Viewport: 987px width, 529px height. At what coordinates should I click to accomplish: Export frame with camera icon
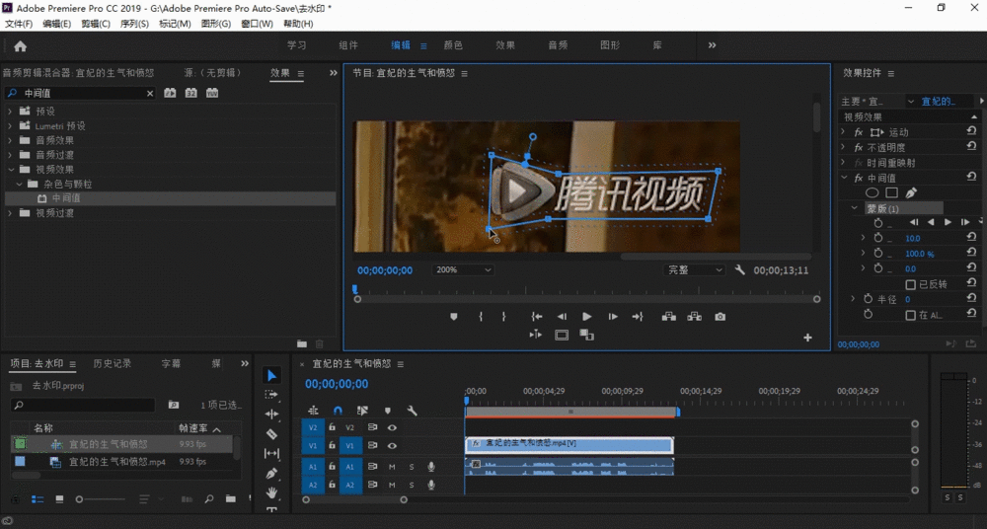(x=721, y=317)
